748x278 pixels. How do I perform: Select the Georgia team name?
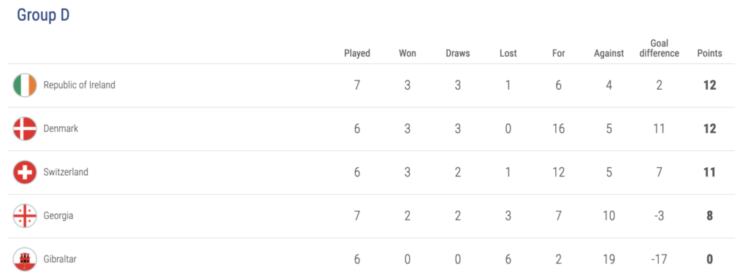click(x=58, y=215)
